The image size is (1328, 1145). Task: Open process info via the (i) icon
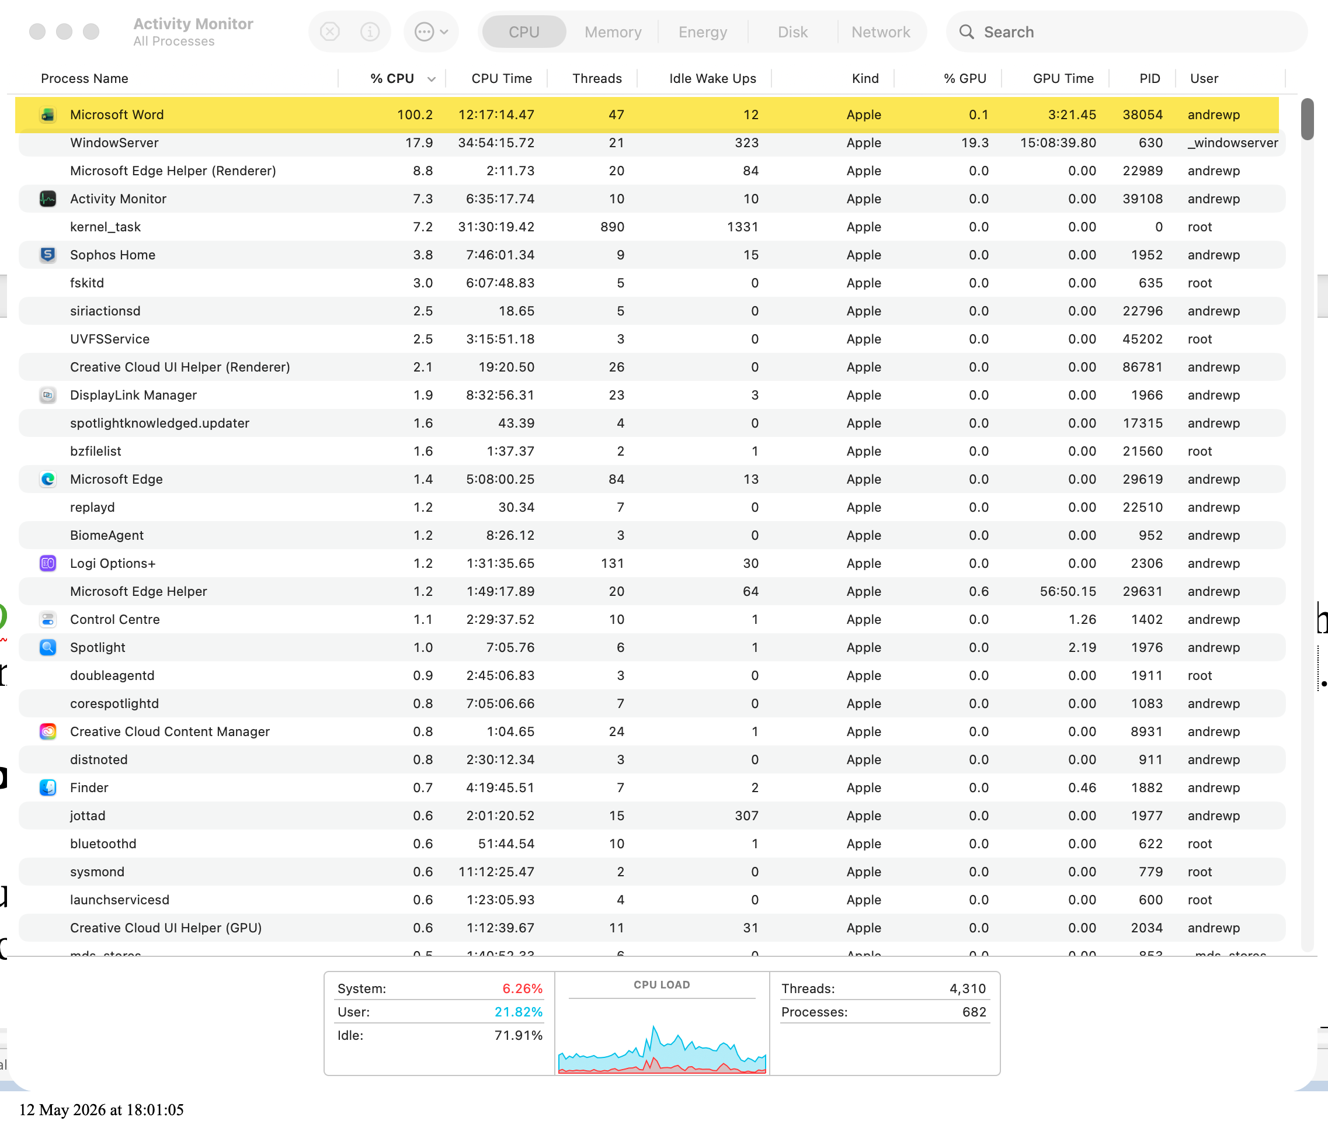coord(370,32)
